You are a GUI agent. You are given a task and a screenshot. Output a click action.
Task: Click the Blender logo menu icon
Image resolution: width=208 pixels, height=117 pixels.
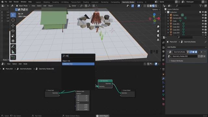coord(2,2)
